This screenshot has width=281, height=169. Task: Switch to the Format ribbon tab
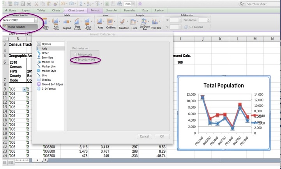pos(95,10)
